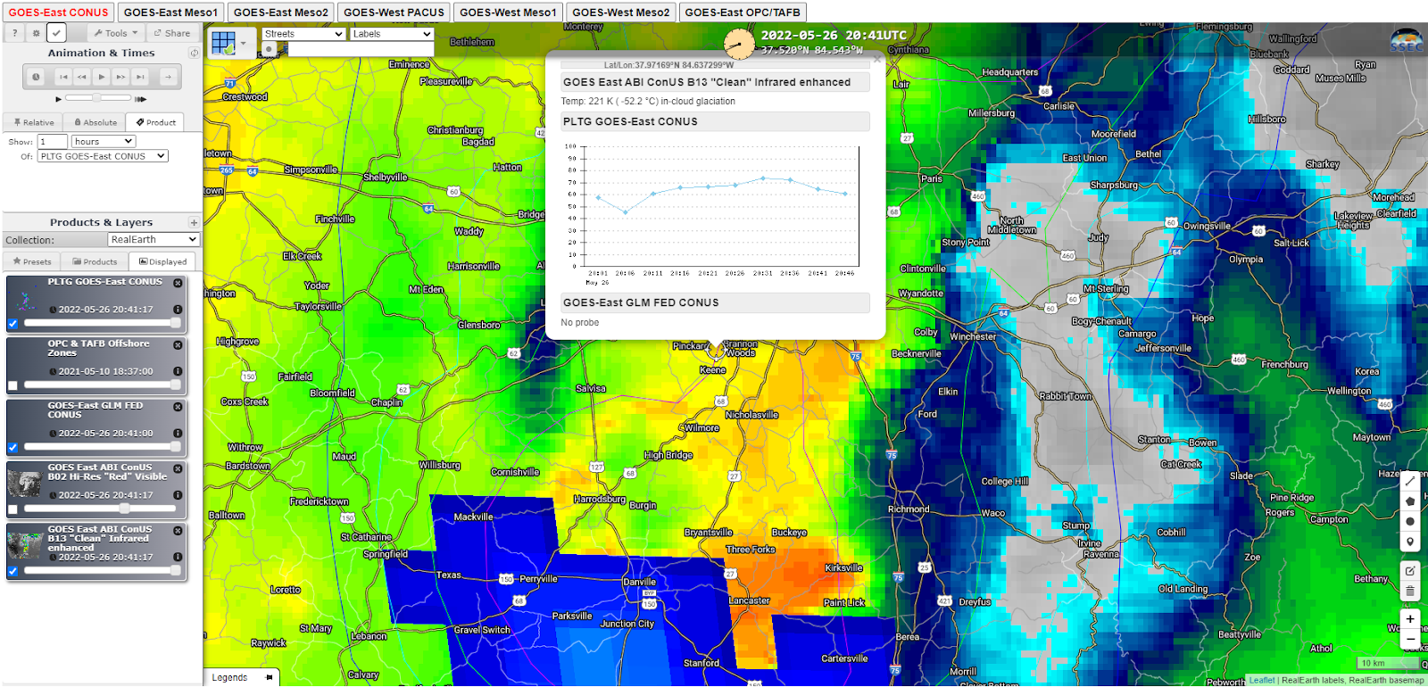Open the GOES-West Meso2 tab
This screenshot has width=1428, height=687.
(621, 12)
